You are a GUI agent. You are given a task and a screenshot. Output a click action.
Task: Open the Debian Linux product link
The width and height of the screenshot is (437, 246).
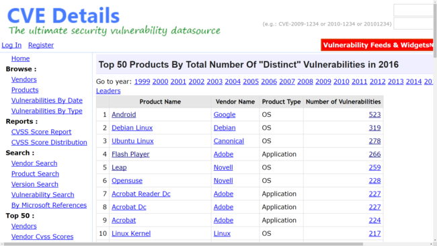coord(132,128)
